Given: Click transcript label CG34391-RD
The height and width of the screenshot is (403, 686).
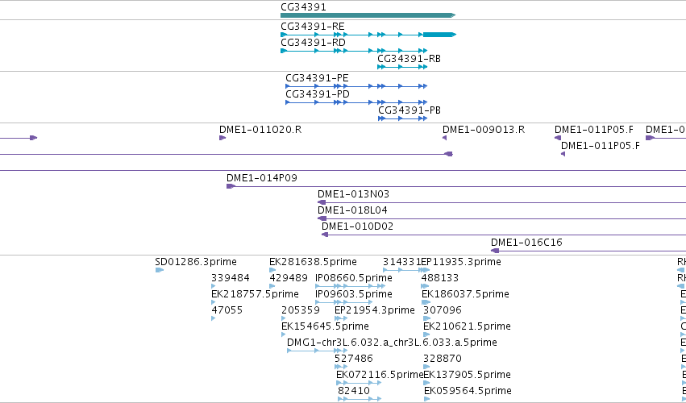Looking at the screenshot, I should click(x=313, y=43).
